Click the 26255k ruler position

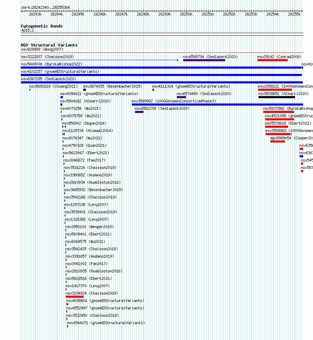coord(294,14)
